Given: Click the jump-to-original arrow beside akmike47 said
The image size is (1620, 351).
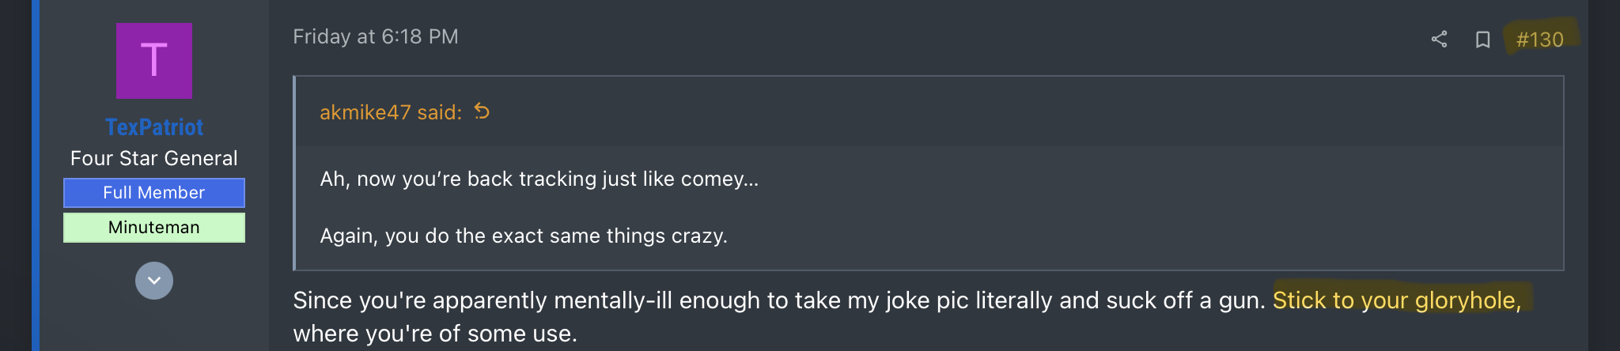Looking at the screenshot, I should point(482,111).
